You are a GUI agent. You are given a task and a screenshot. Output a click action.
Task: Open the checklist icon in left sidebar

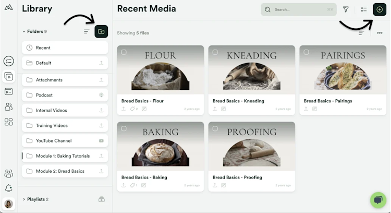8,61
